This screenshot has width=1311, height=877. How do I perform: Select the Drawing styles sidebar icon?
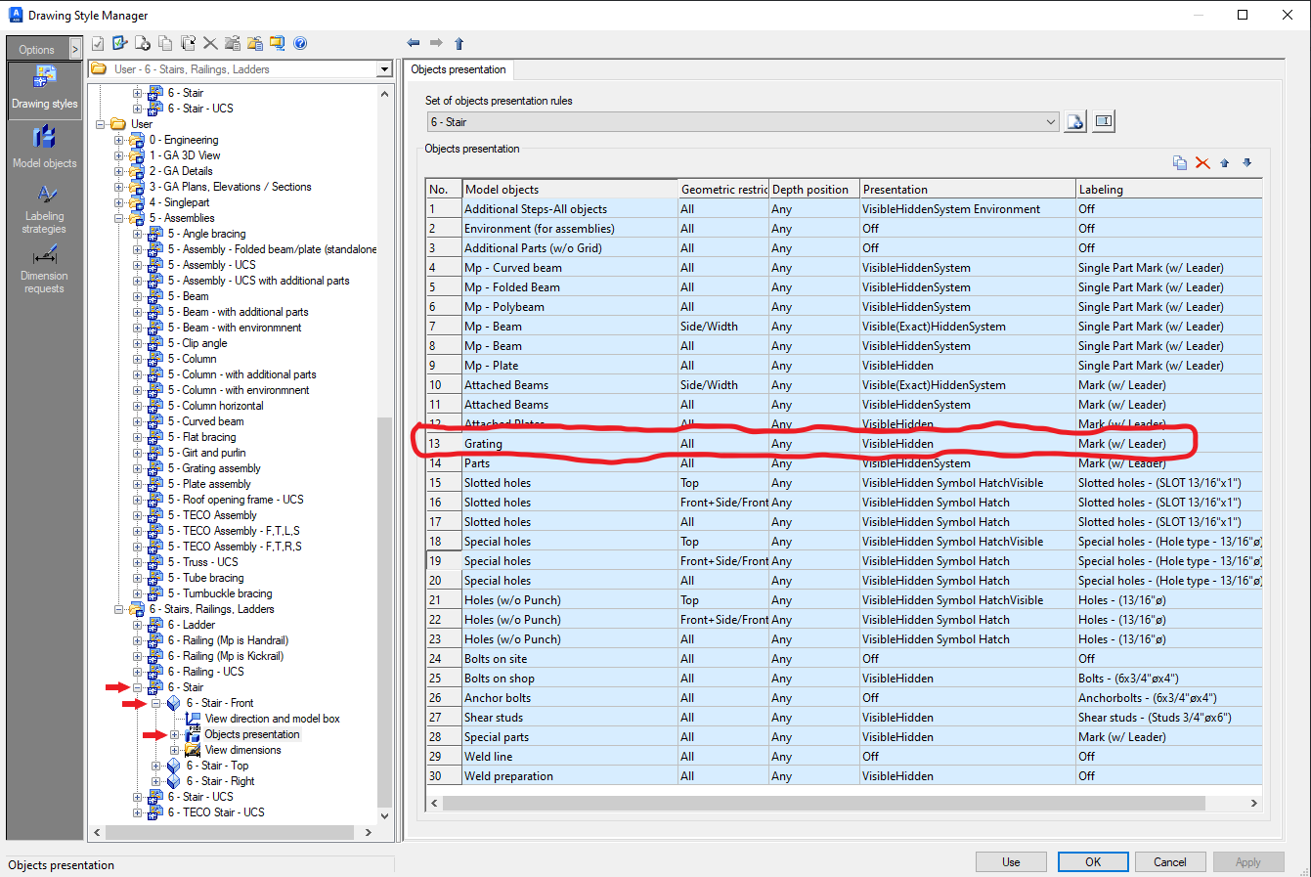[x=44, y=90]
